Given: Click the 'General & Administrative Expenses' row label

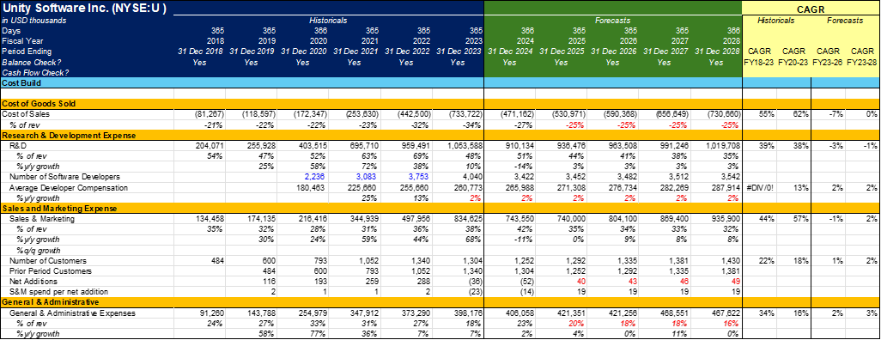Looking at the screenshot, I should pos(72,313).
